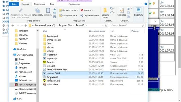Click the Move to folder icon
The width and height of the screenshot is (181, 102).
pos(61,10)
